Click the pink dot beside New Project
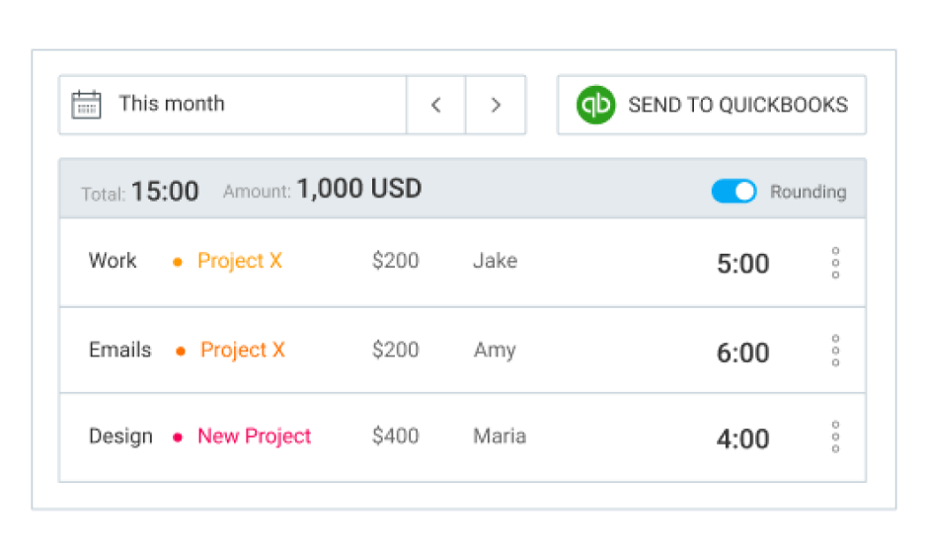This screenshot has width=928, height=558. coord(178,438)
